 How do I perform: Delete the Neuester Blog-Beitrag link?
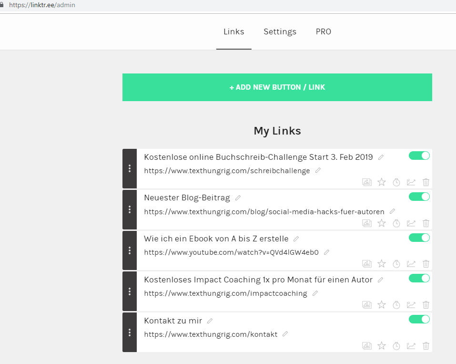pyautogui.click(x=426, y=223)
